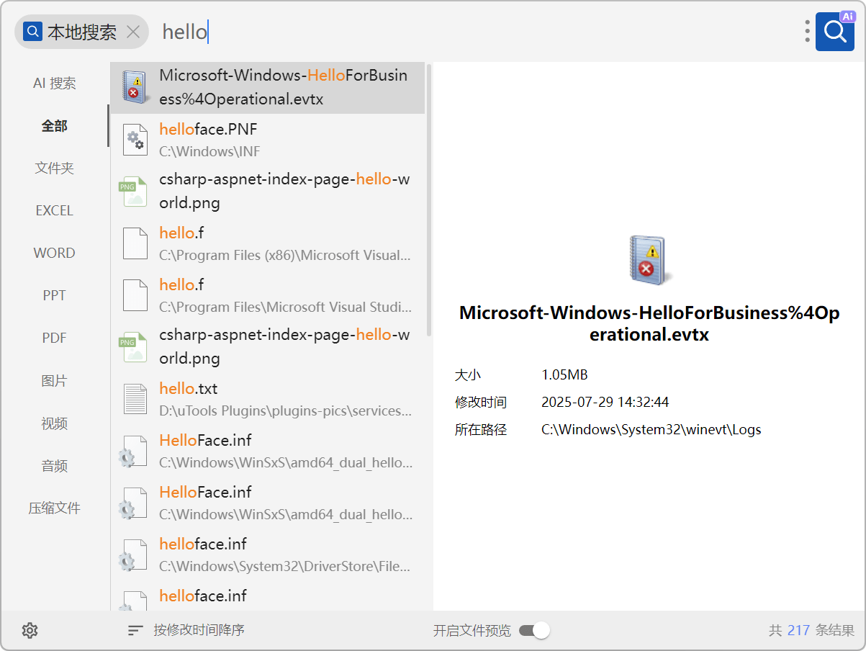Click the AI search magnifier button
This screenshot has height=651, width=866.
click(x=834, y=32)
